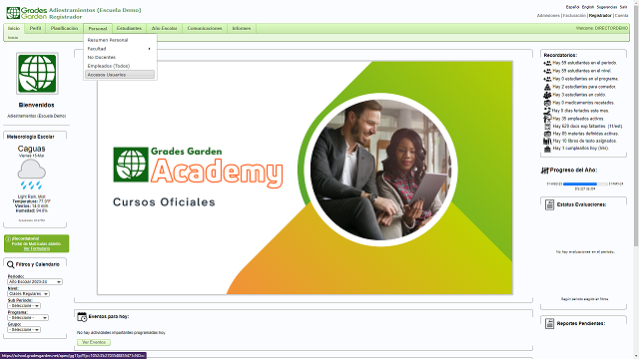Click the icon for medicamentos recetados

[x=547, y=103]
